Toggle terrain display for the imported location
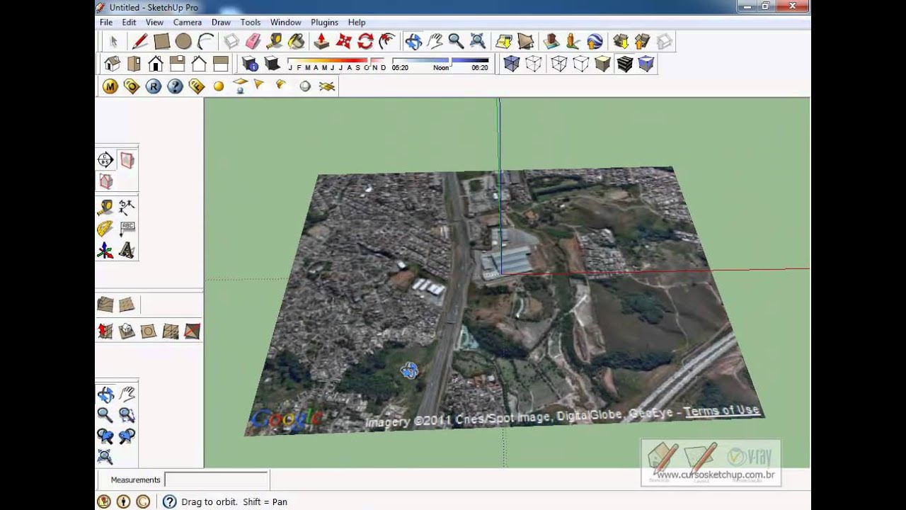The height and width of the screenshot is (510, 906). pos(525,42)
